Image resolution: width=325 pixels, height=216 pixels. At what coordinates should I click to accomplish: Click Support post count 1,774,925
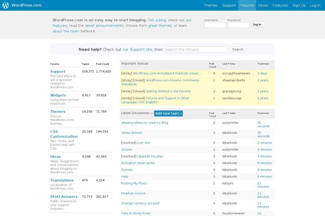coord(103,71)
